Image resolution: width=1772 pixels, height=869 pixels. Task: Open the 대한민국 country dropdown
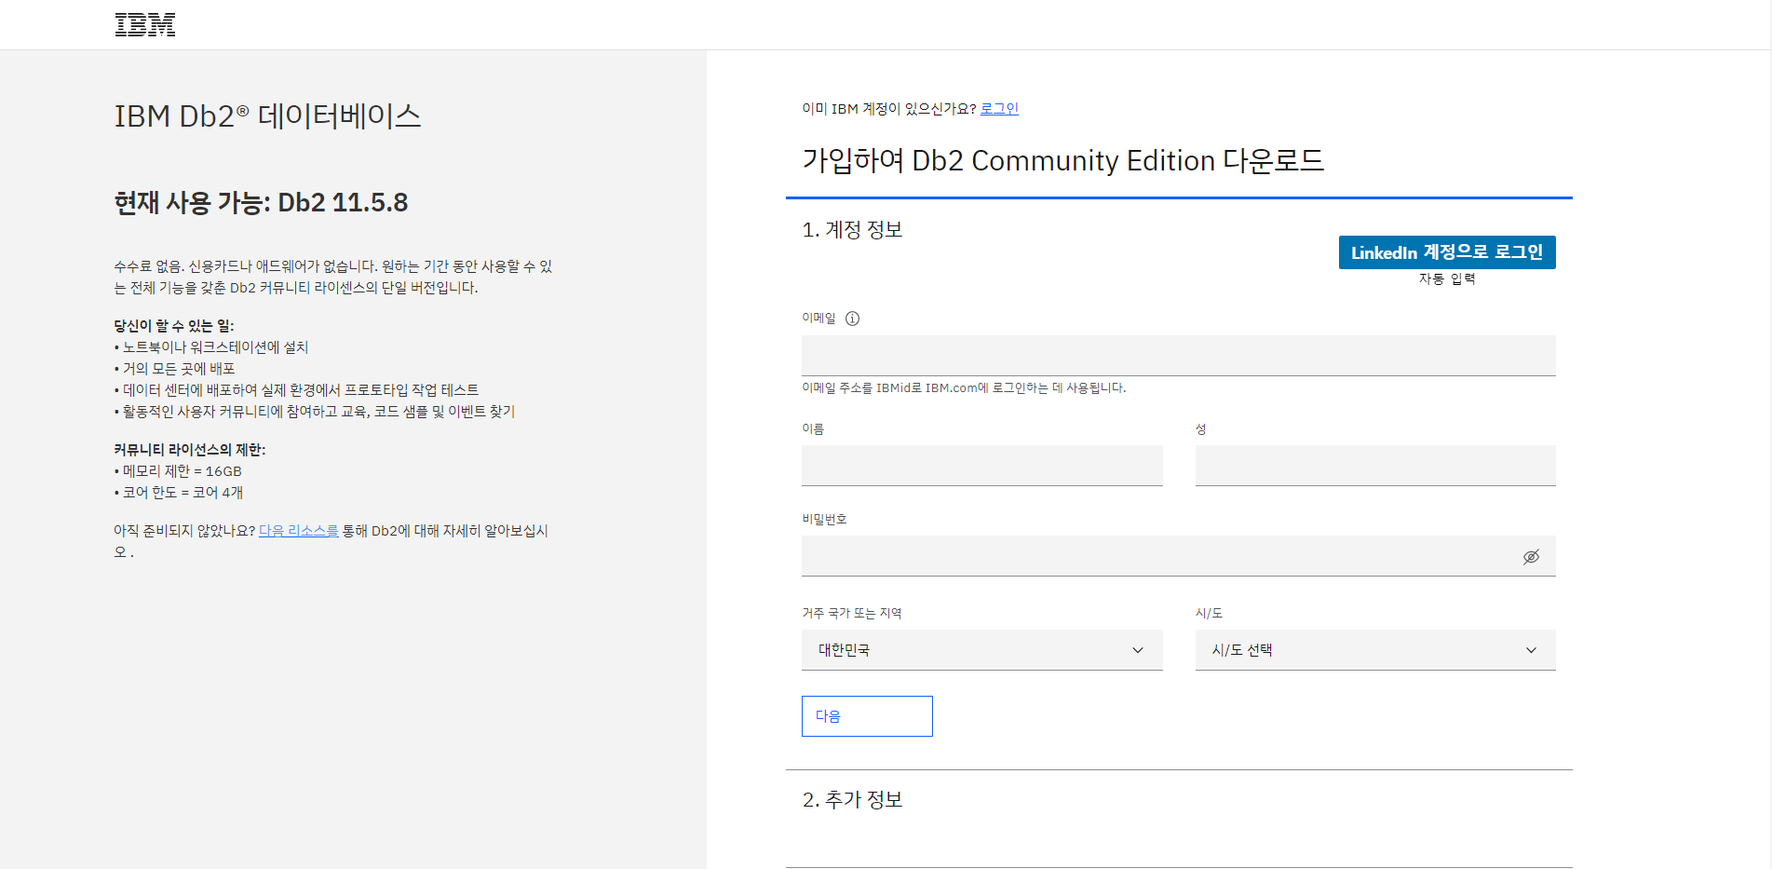coord(981,650)
